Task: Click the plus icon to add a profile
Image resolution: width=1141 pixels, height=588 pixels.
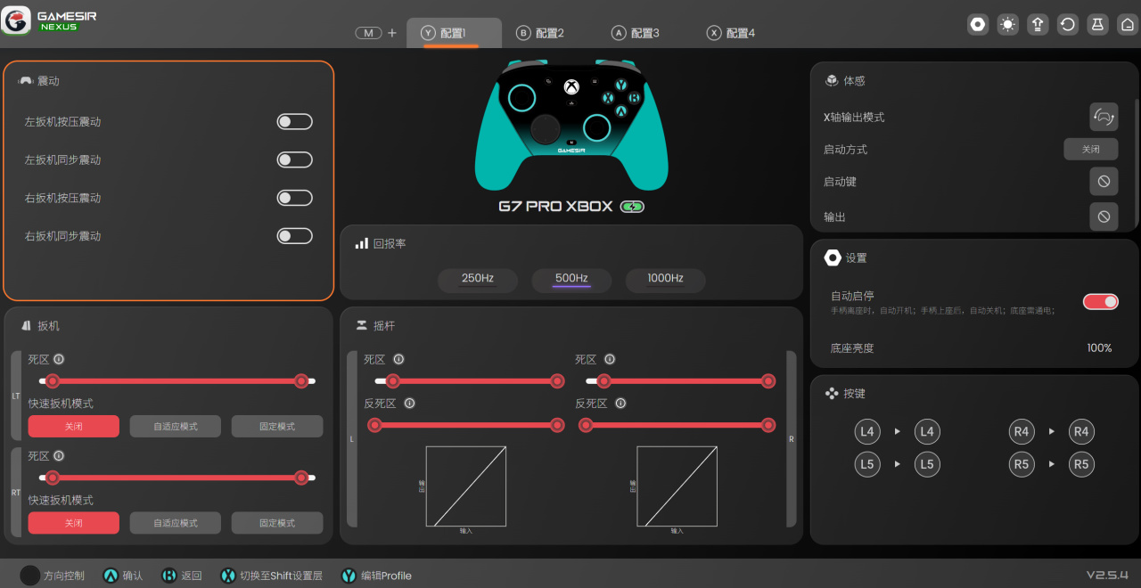Action: click(392, 33)
